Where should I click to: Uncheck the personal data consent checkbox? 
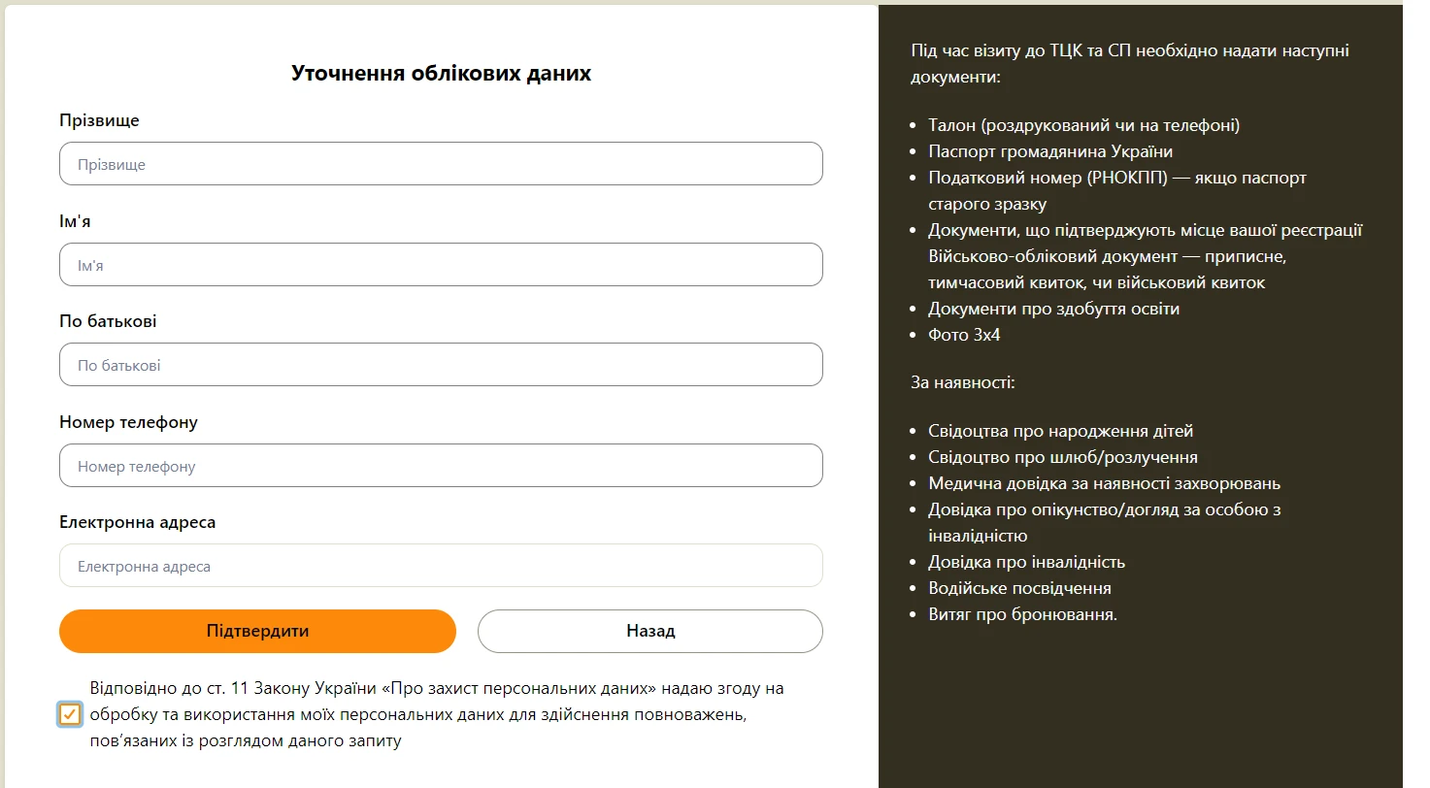pos(70,715)
